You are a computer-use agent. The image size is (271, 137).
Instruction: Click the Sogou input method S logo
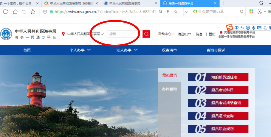coord(230,27)
